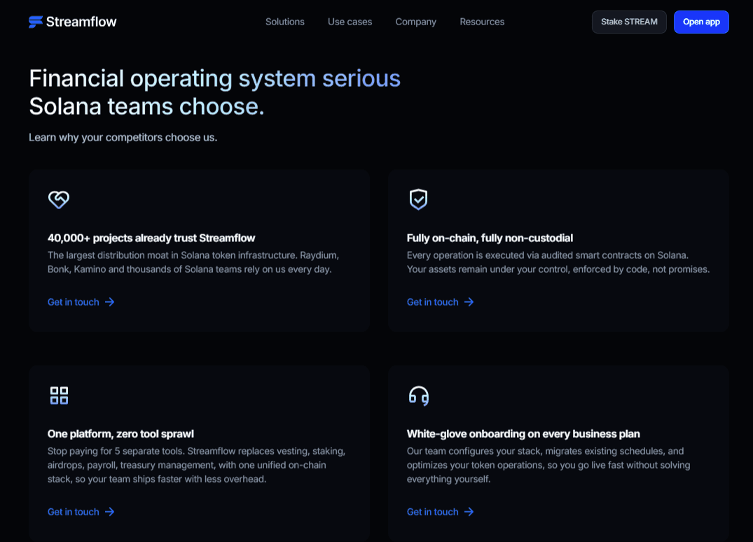
Task: Click the Stake STREAM button
Action: pyautogui.click(x=629, y=22)
